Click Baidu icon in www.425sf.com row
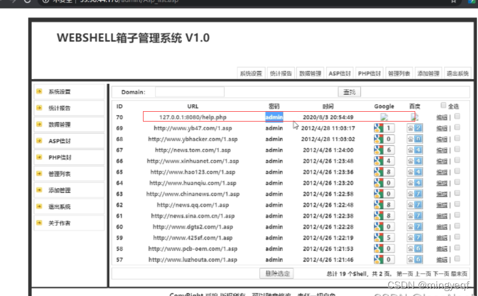478x296 pixels. pyautogui.click(x=415, y=238)
